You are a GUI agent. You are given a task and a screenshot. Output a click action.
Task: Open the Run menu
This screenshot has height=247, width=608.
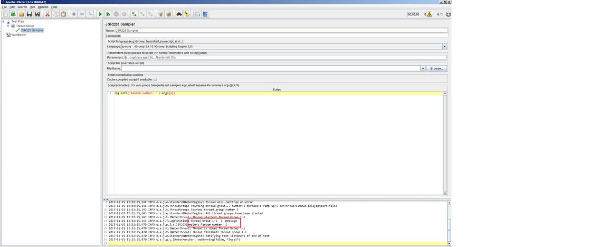32,7
